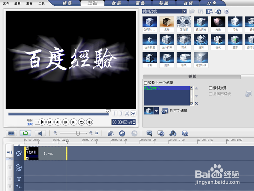Switch to the 分享 step tab

coord(211,3)
